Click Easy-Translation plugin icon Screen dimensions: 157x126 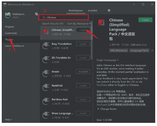coord(46,46)
